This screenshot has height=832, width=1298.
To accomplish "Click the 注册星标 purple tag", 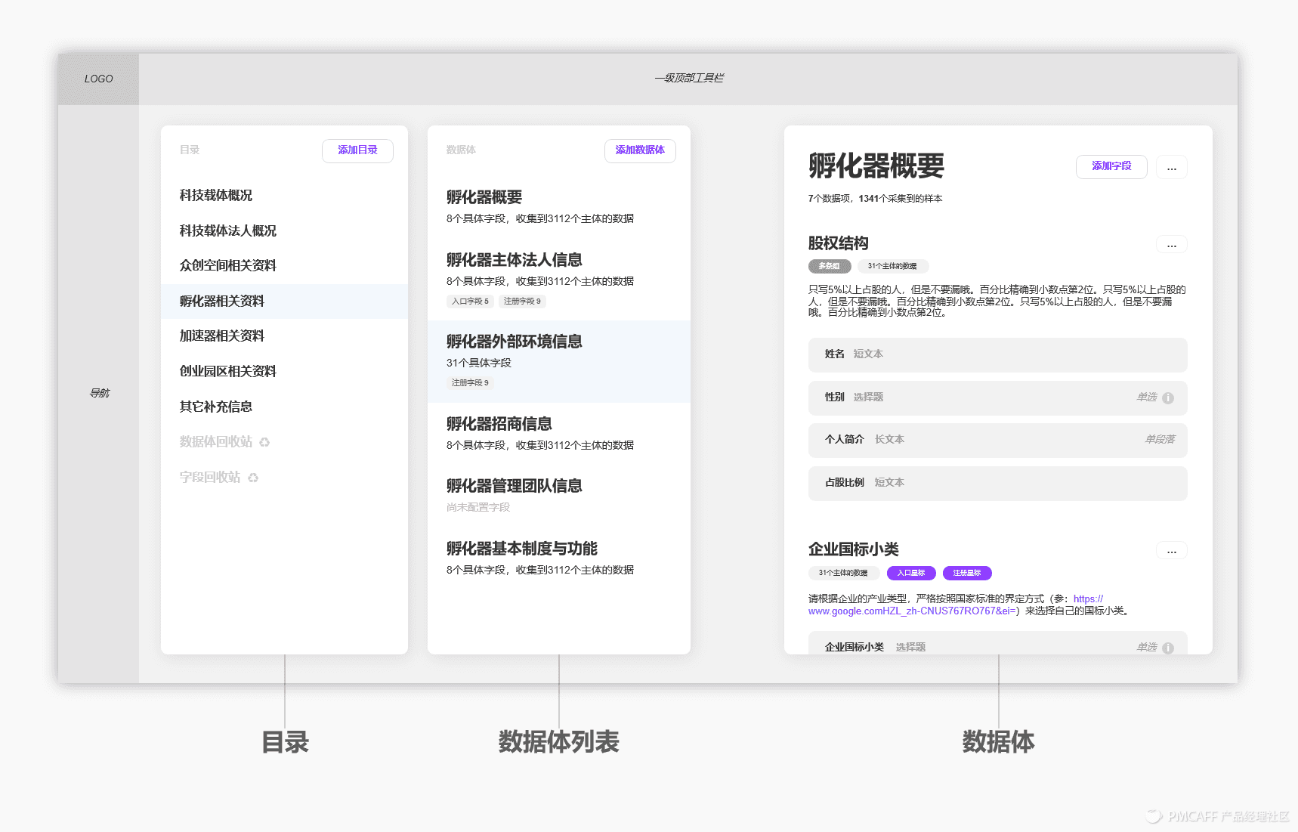I will [x=967, y=573].
